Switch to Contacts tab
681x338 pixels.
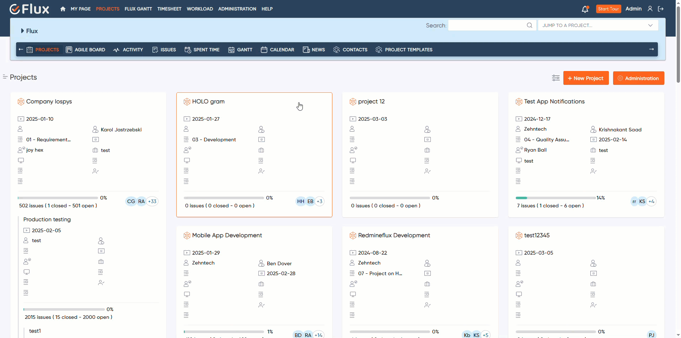[x=350, y=50]
